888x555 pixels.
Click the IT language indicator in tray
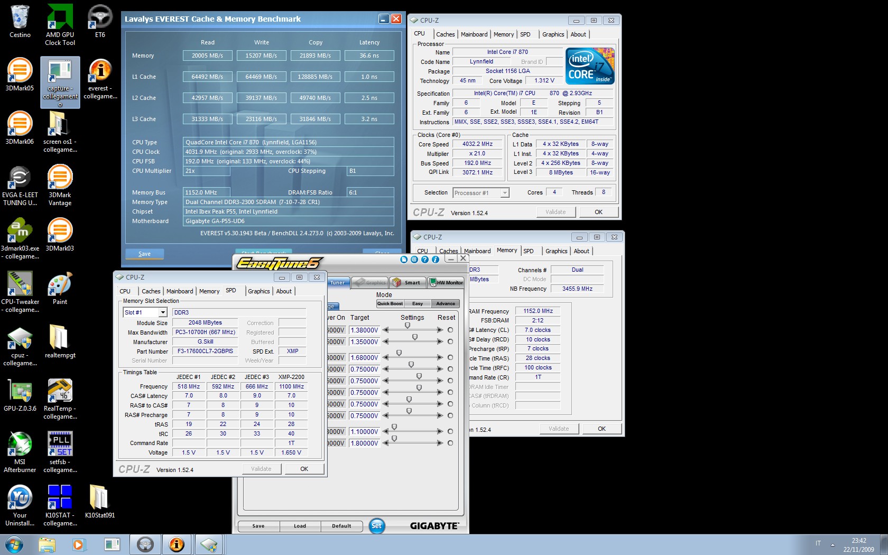click(x=818, y=543)
